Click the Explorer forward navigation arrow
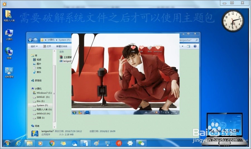The image size is (251, 149). [x=35, y=40]
